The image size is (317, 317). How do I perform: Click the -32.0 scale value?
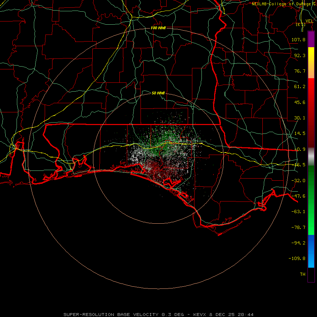(298, 181)
